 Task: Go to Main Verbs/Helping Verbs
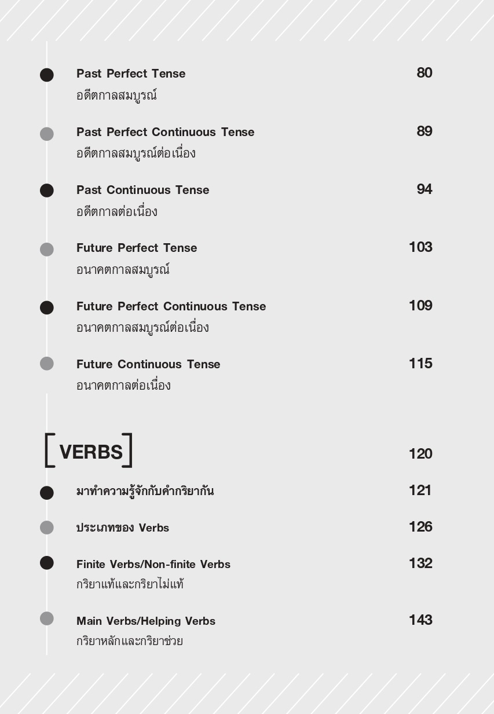click(146, 621)
